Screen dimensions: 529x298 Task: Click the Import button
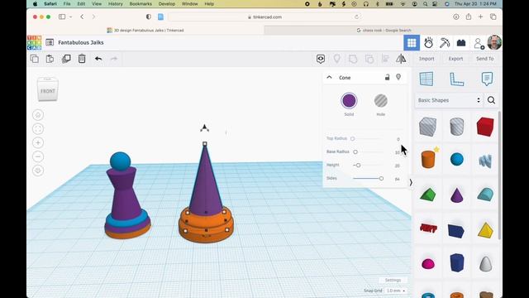click(427, 59)
